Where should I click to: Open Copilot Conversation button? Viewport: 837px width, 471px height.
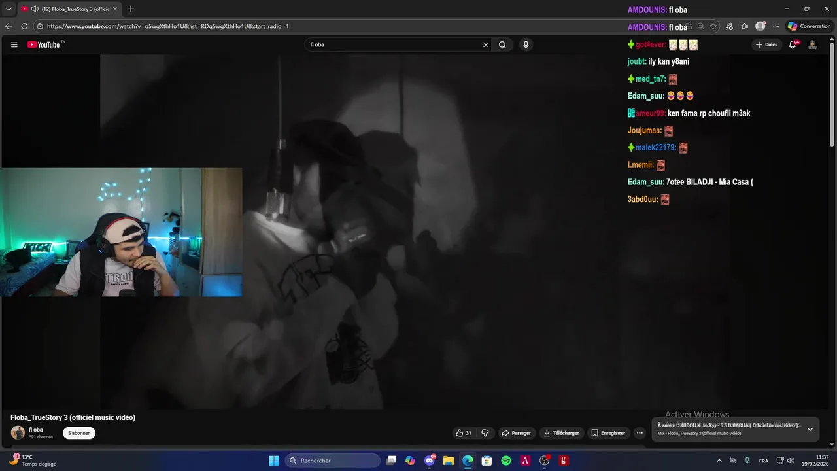click(x=809, y=26)
